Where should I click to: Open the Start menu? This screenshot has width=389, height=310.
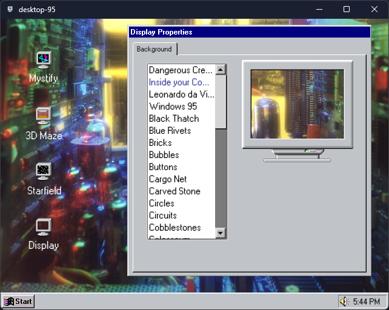[18, 302]
